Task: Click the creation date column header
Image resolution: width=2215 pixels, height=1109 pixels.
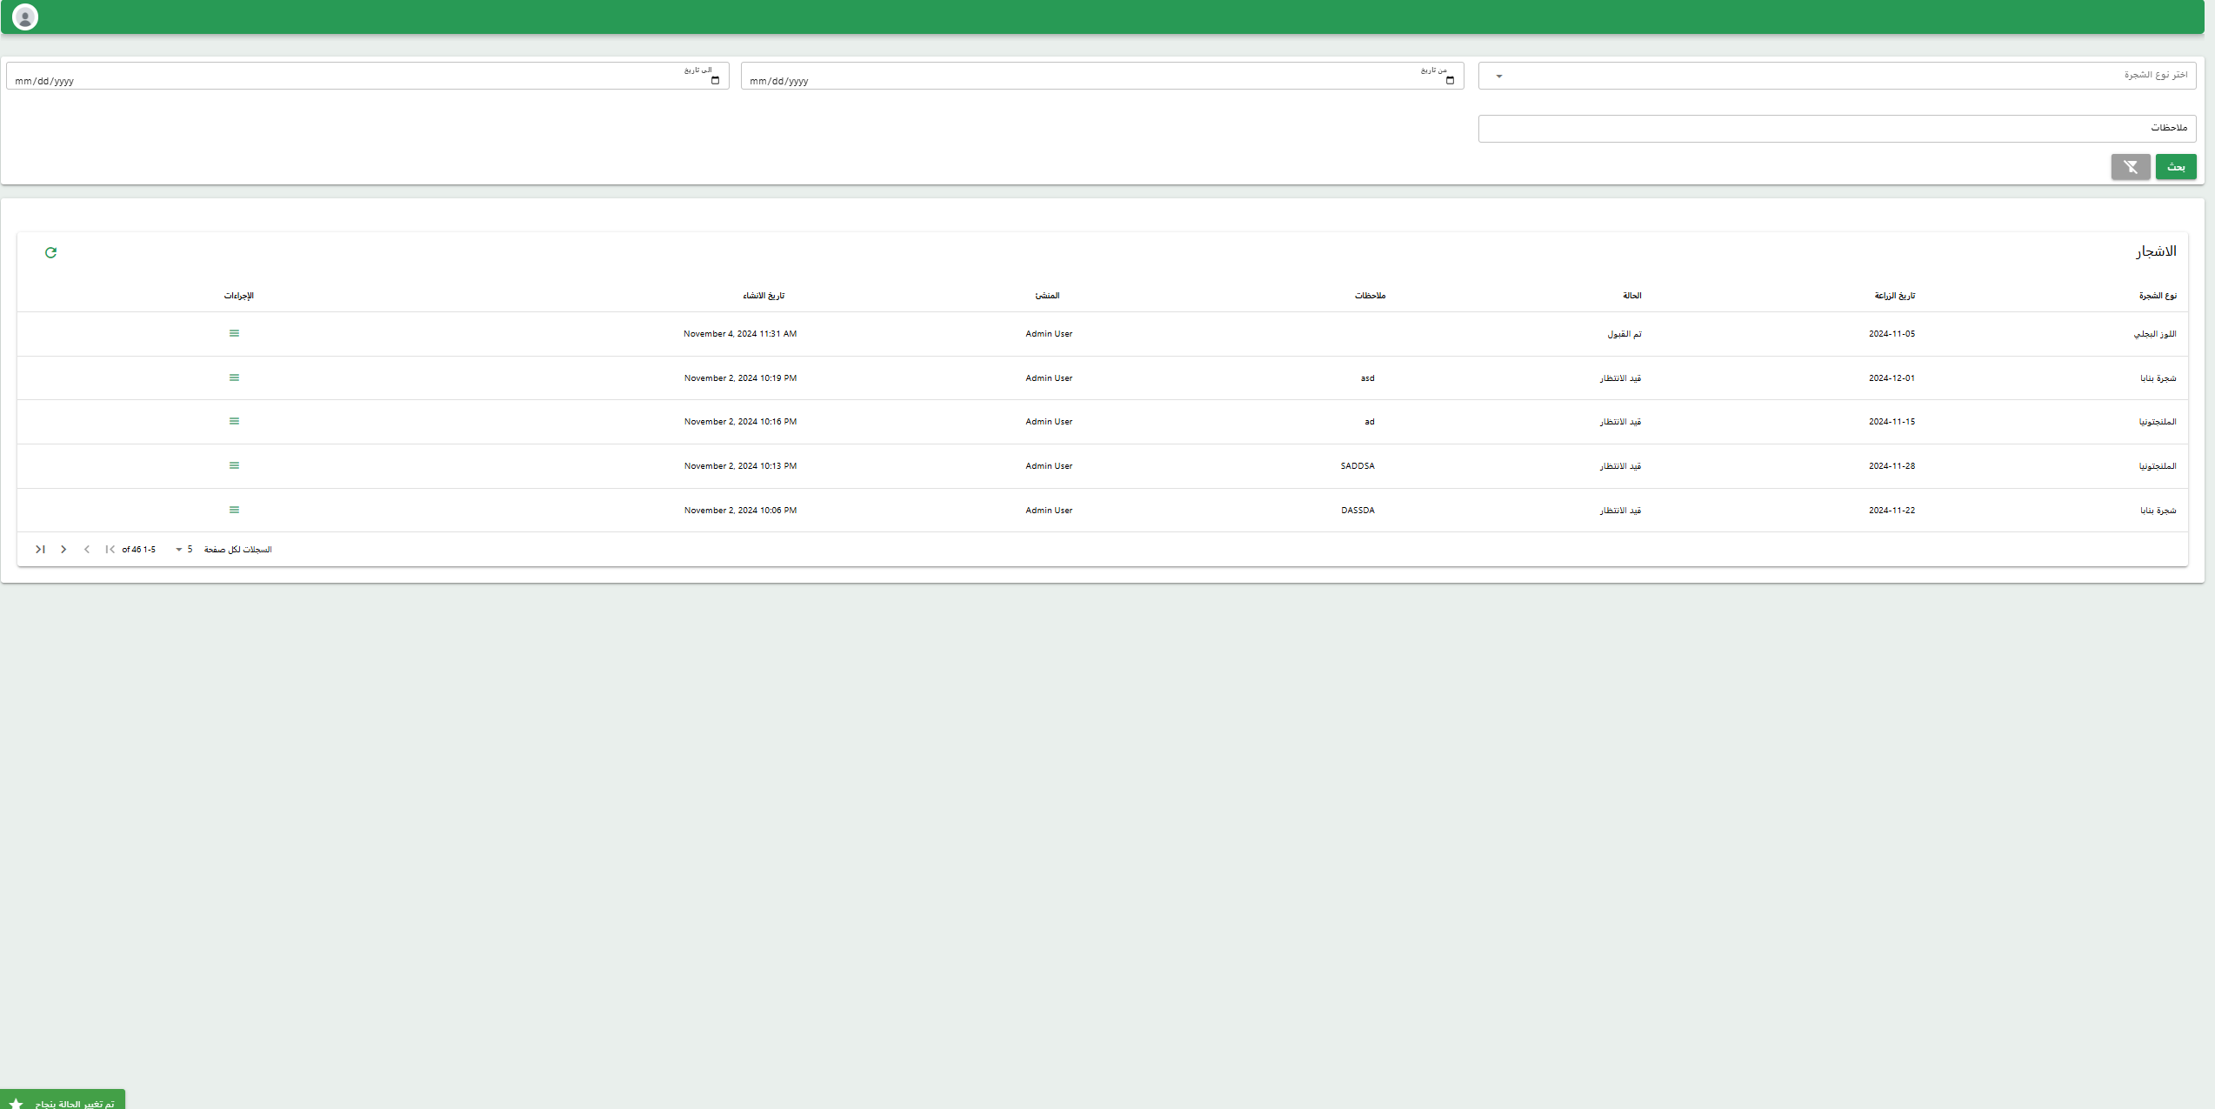Action: pos(763,296)
